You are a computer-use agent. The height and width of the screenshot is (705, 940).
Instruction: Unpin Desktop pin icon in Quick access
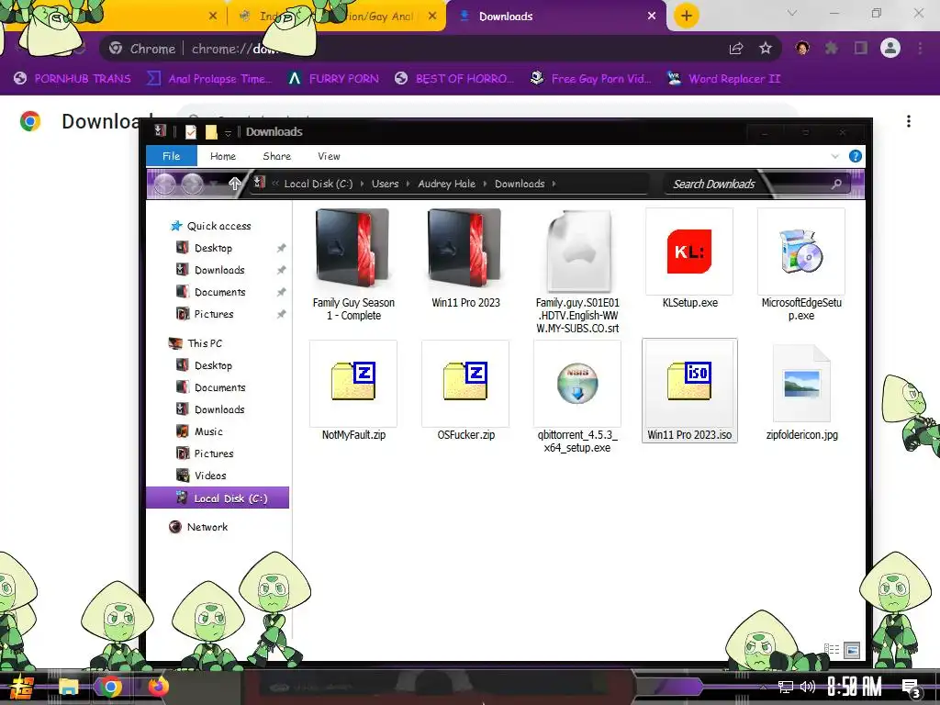pyautogui.click(x=281, y=248)
